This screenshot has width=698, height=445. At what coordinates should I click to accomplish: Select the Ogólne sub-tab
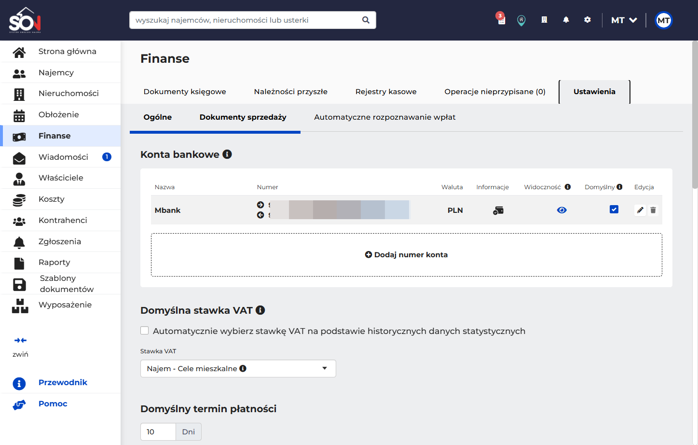[158, 117]
